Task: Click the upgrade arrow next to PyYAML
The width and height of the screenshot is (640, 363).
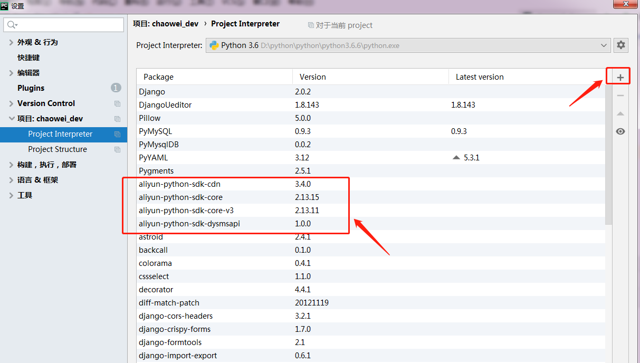Action: (456, 157)
